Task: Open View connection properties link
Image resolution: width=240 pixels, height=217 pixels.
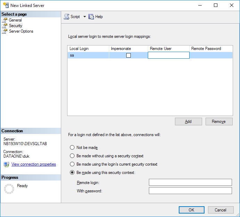Action: point(34,165)
